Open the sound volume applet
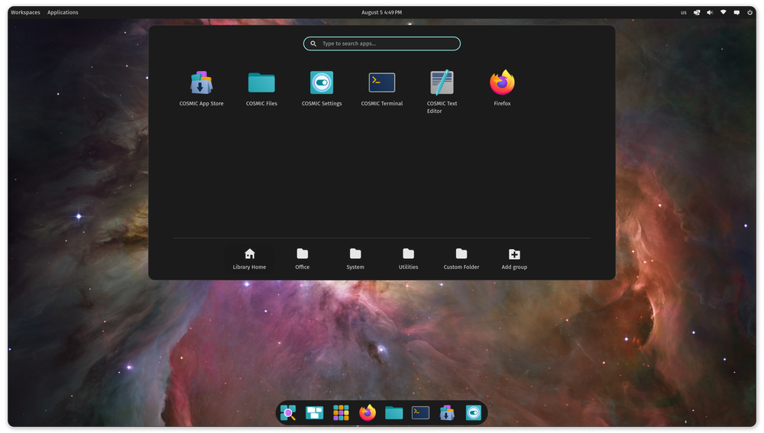Image resolution: width=764 pixels, height=433 pixels. tap(710, 13)
